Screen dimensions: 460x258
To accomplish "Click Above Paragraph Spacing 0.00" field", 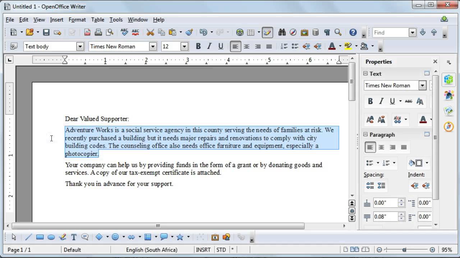I will pyautogui.click(x=385, y=203).
